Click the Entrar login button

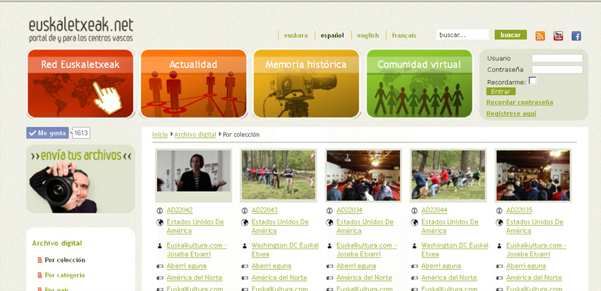pyautogui.click(x=501, y=91)
